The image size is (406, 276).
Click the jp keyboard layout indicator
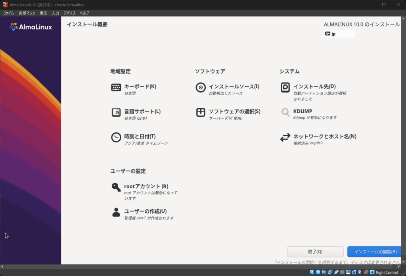pyautogui.click(x=339, y=34)
